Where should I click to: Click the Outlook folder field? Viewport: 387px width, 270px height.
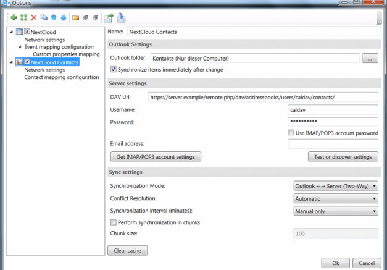[x=255, y=58]
